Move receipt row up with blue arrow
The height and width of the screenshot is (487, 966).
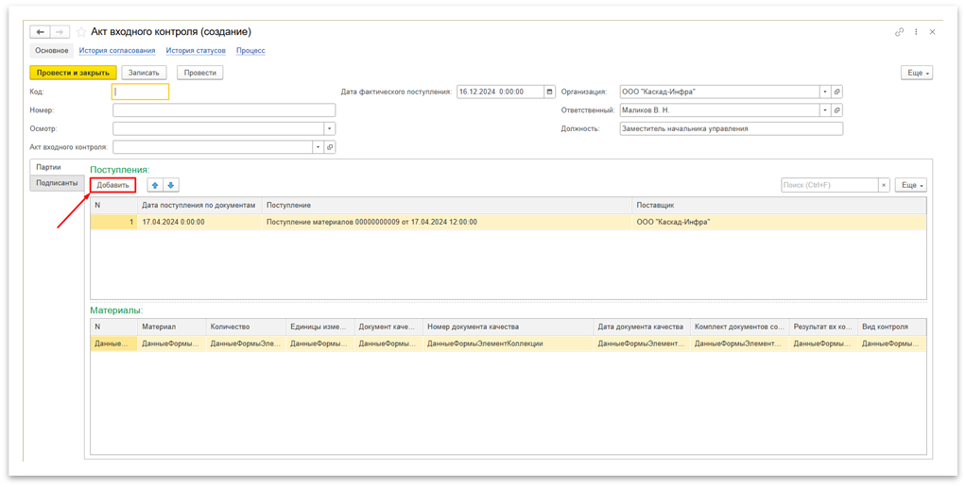click(155, 185)
